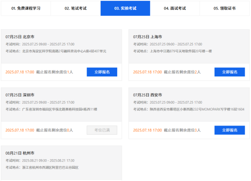251x181 pixels.
Task: Click 立即报名 for the 上海市 exam
Action: click(230, 72)
